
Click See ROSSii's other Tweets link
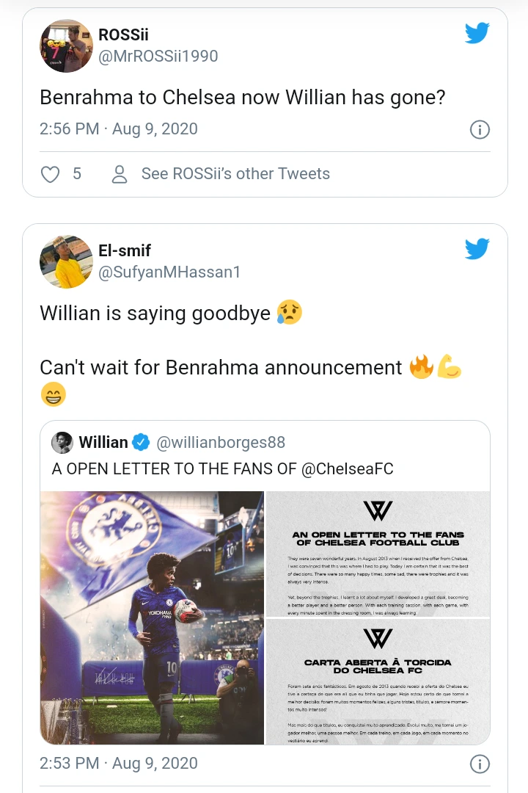pyautogui.click(x=235, y=173)
